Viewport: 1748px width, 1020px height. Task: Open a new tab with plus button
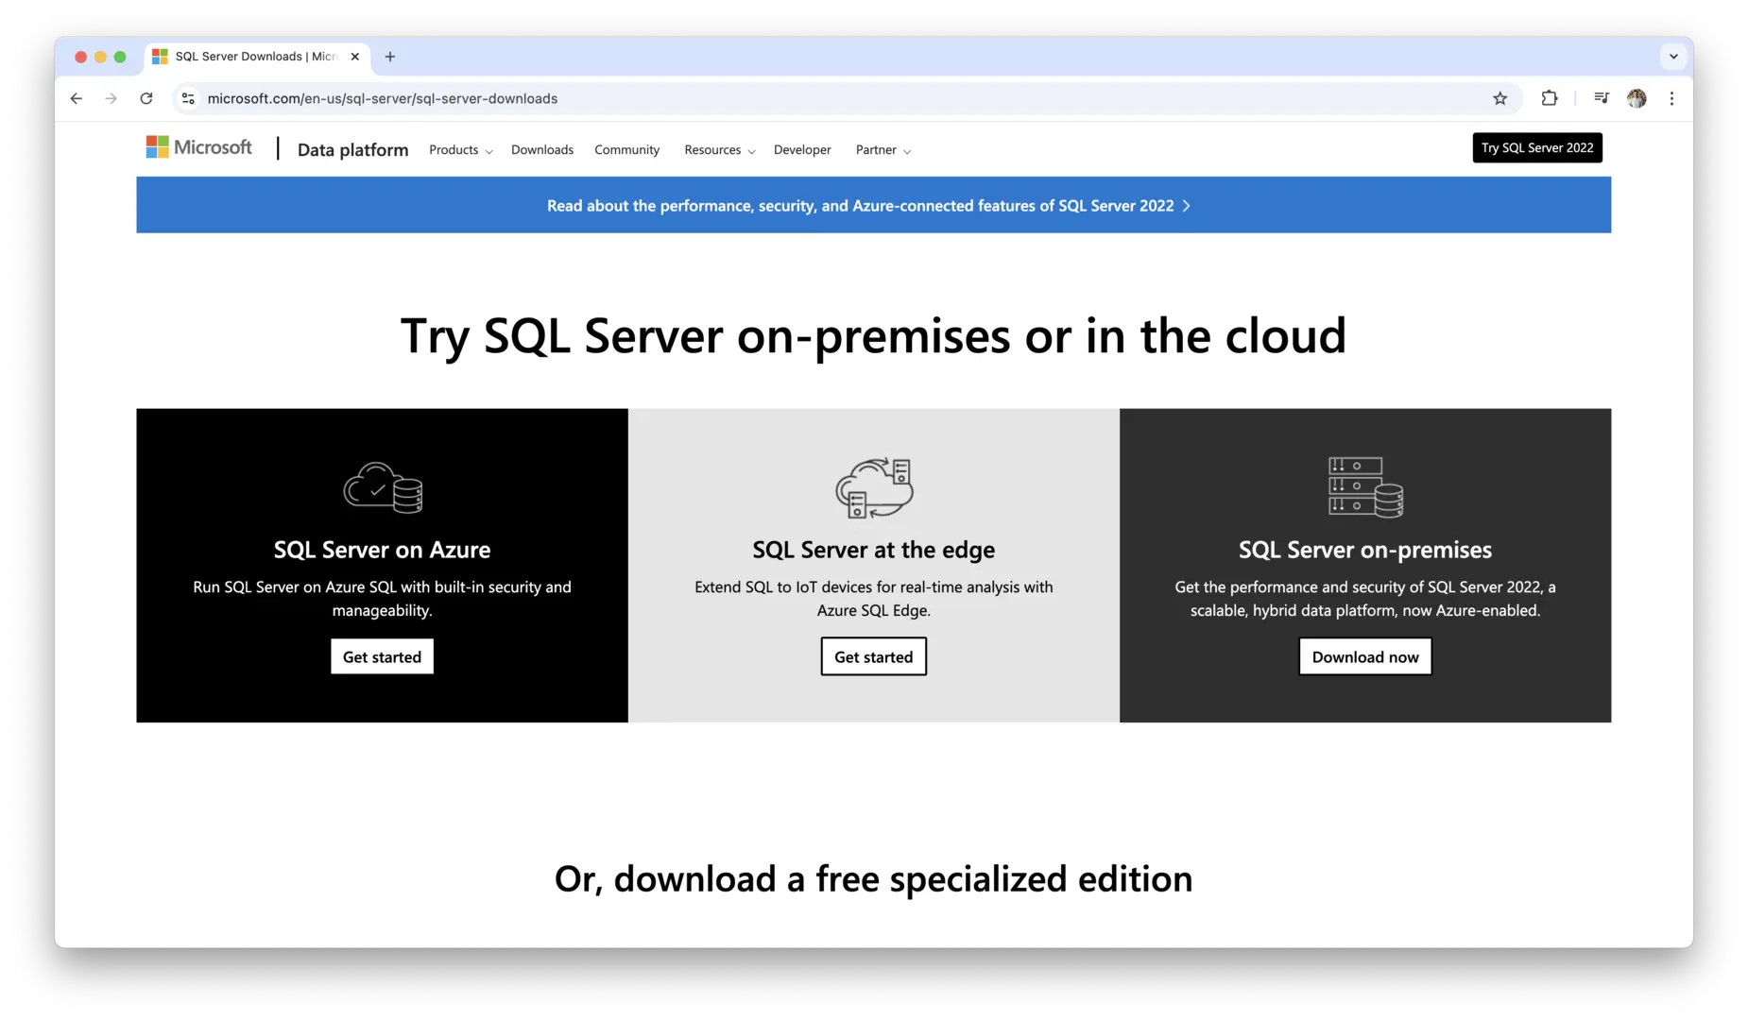click(x=390, y=57)
